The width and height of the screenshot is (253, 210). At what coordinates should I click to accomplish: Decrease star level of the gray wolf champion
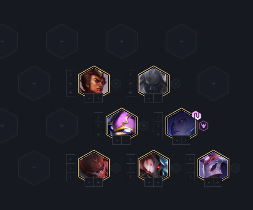click(149, 98)
